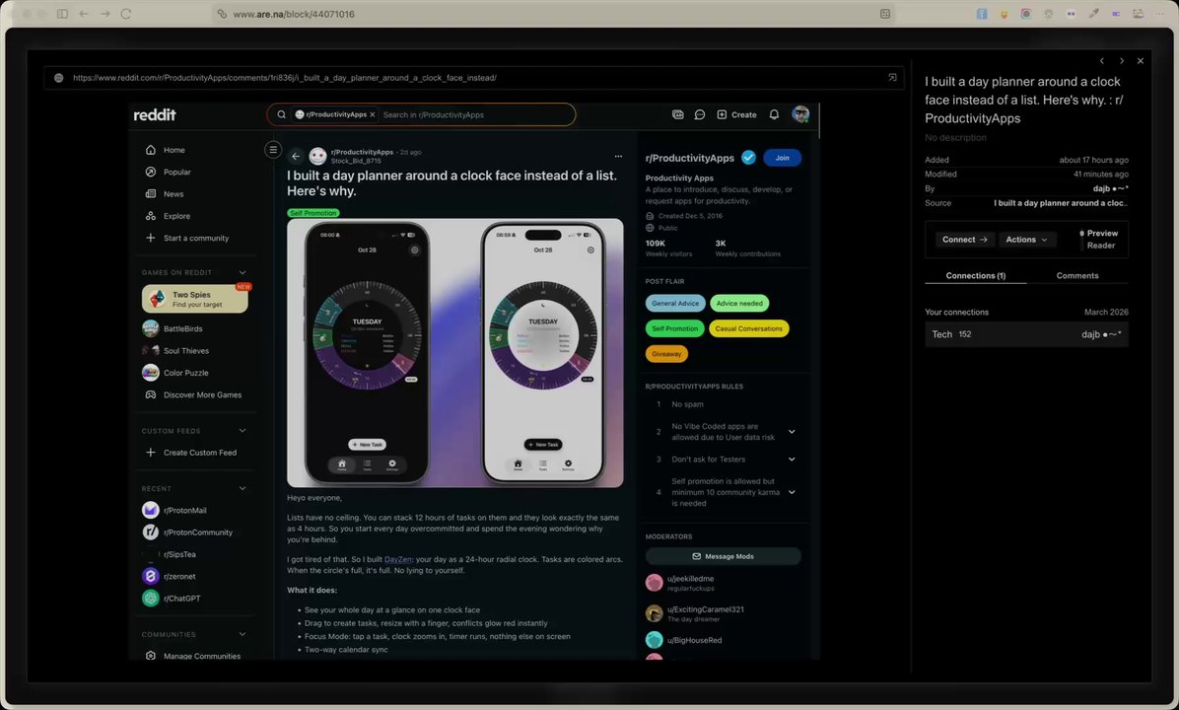1179x710 pixels.
Task: Select General Advice post flair
Action: click(675, 303)
